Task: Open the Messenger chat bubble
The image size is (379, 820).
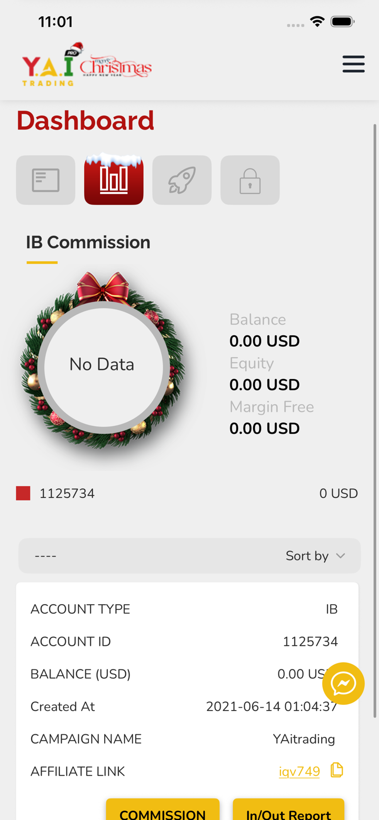Action: pyautogui.click(x=343, y=683)
